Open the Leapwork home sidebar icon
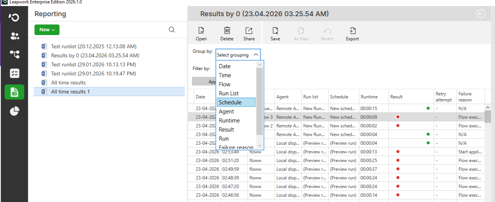 pyautogui.click(x=14, y=17)
